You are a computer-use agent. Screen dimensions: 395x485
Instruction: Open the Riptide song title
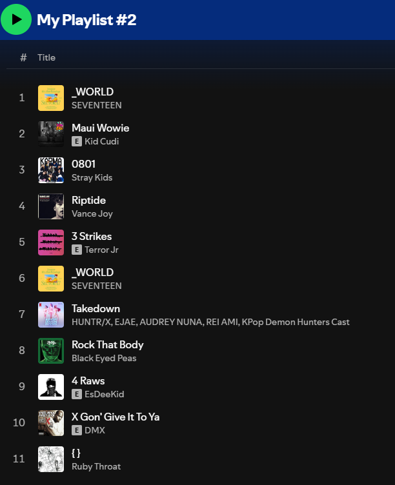(x=88, y=201)
